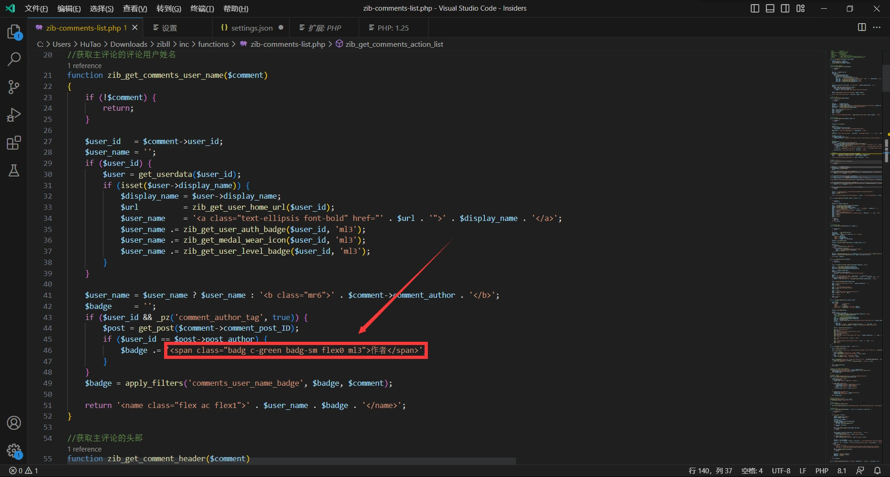Toggle the primary side bar layout
The width and height of the screenshot is (890, 477).
click(x=755, y=8)
